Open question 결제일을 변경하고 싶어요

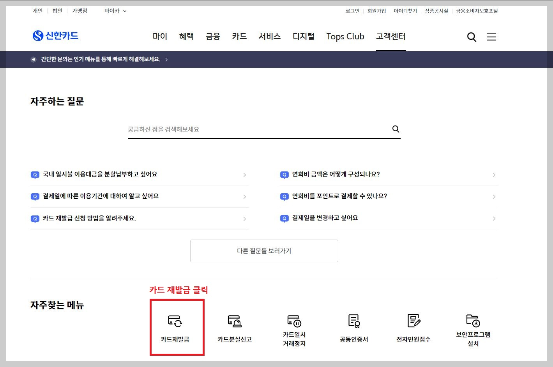point(325,218)
